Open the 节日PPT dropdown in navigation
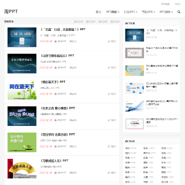 click(149, 12)
